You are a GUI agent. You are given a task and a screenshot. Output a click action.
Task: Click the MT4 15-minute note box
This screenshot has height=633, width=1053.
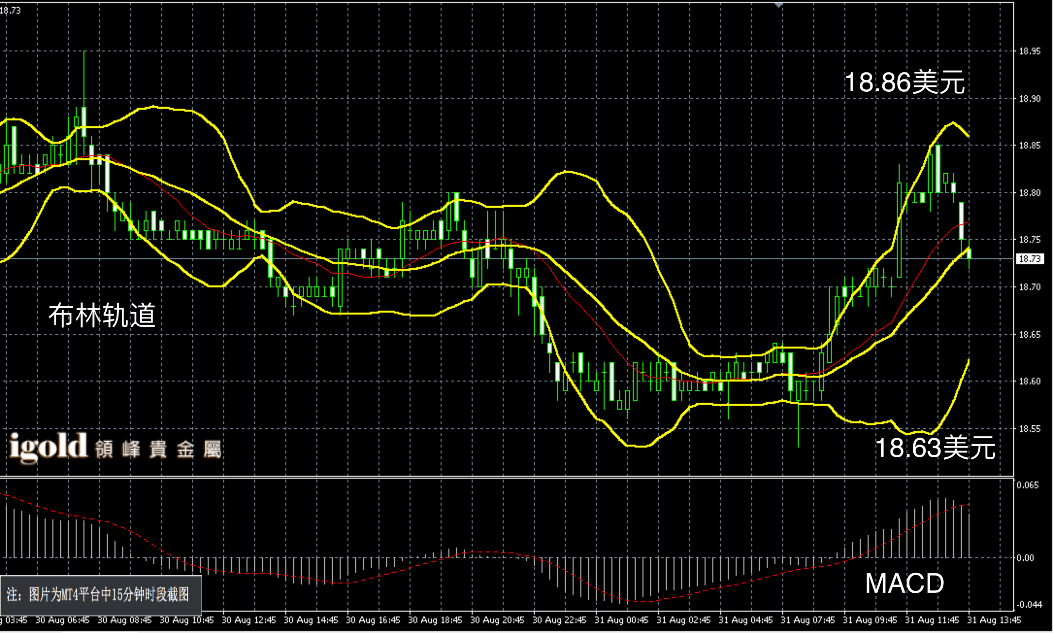(100, 595)
